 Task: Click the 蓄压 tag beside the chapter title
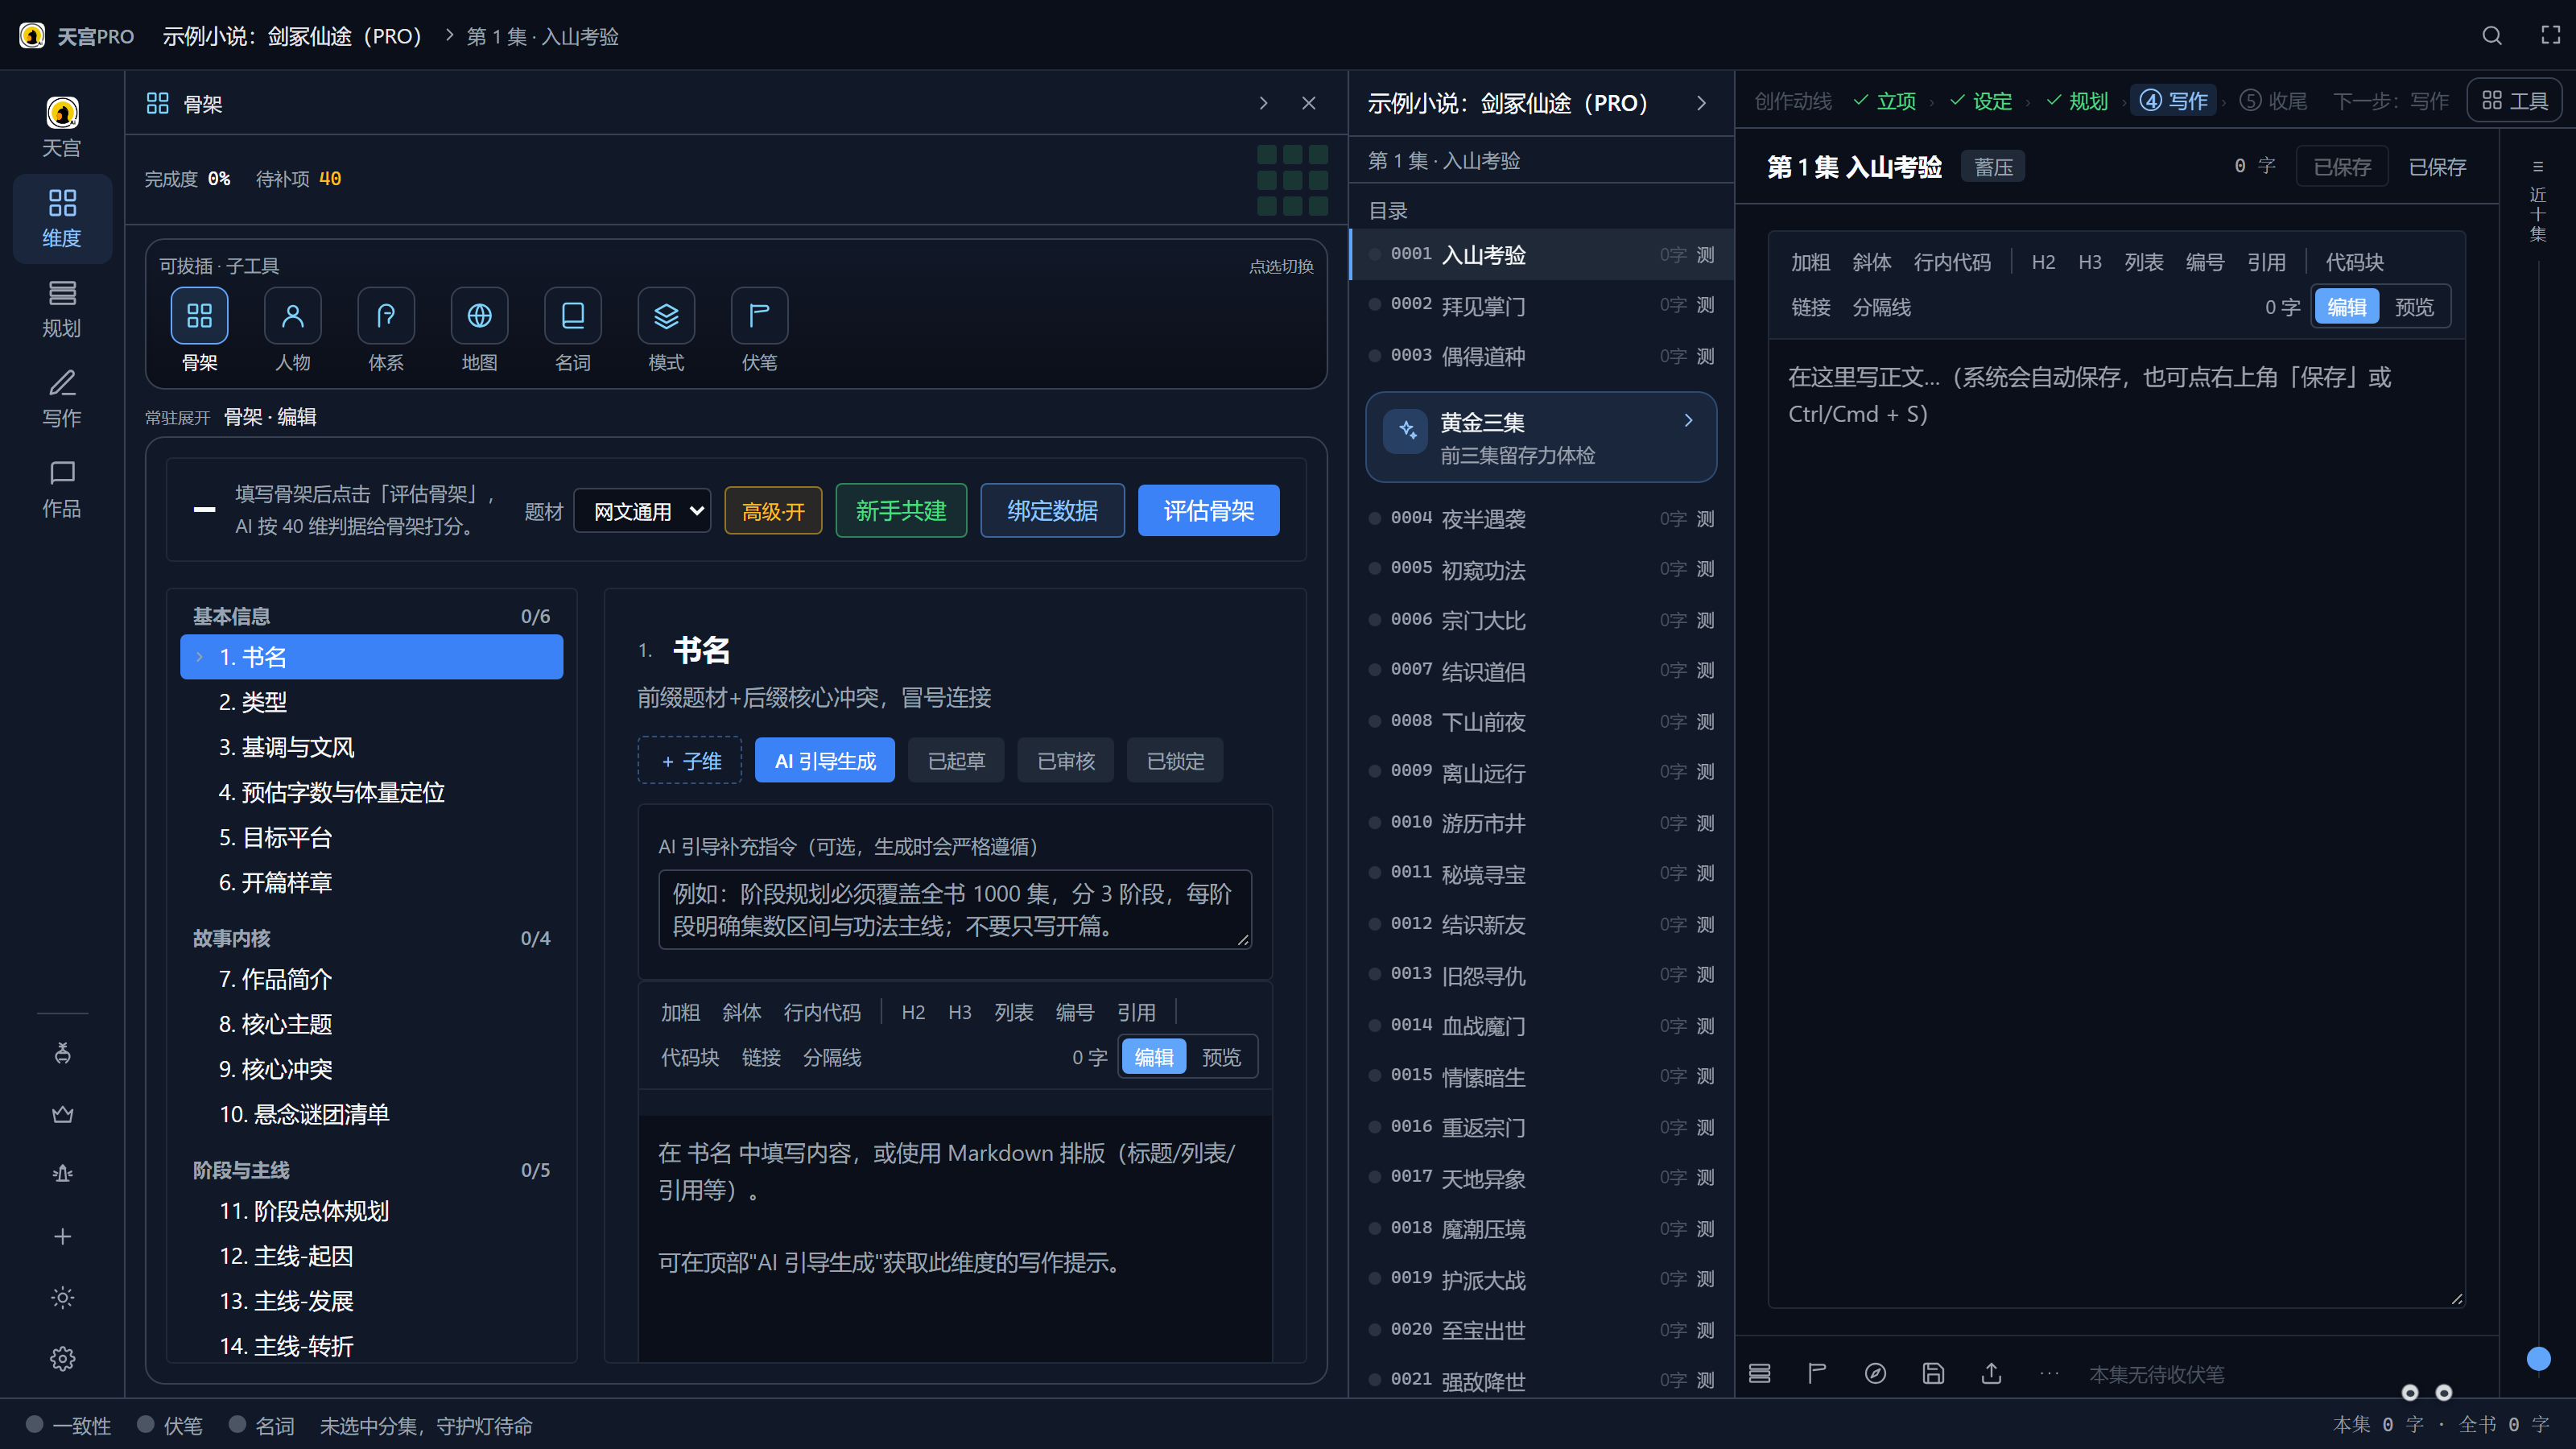[x=1993, y=167]
